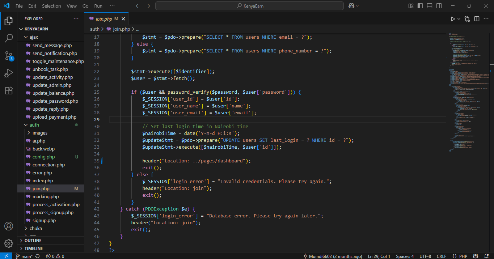Open the Extensions view

point(9,90)
